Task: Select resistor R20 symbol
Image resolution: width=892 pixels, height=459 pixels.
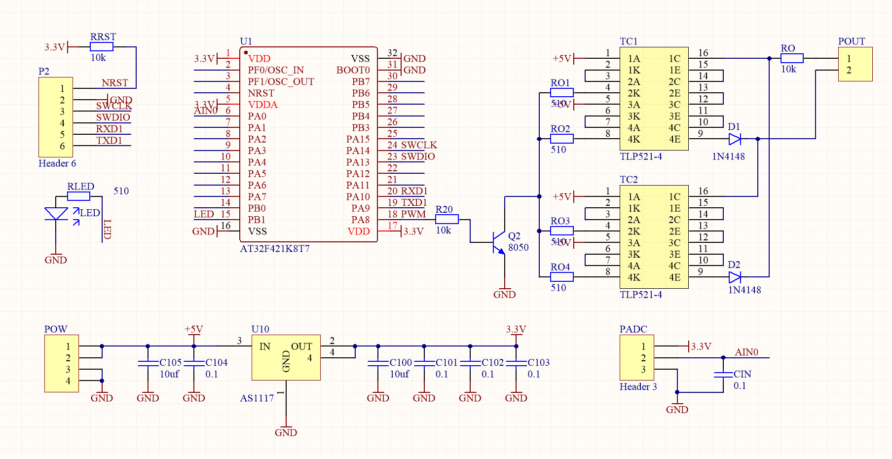Action: click(x=447, y=220)
